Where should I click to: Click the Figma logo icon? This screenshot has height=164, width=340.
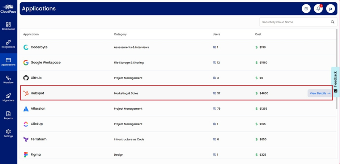pyautogui.click(x=26, y=155)
